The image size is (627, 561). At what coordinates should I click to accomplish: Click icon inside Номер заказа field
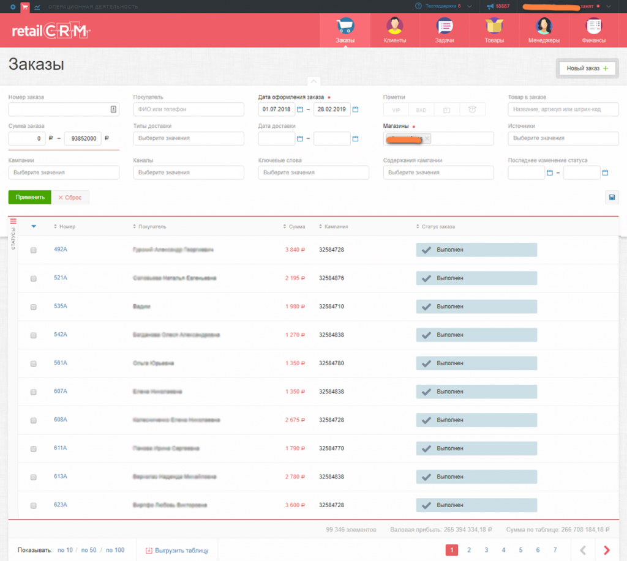113,109
